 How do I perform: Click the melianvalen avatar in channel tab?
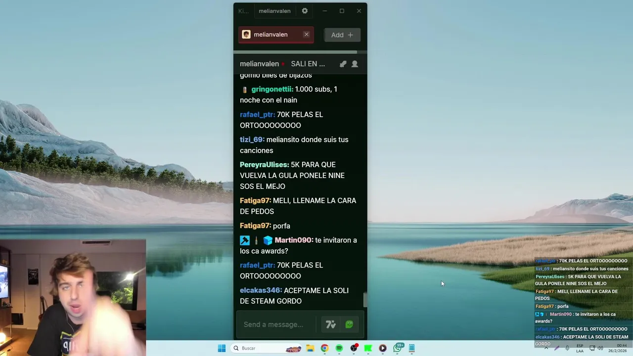click(246, 35)
